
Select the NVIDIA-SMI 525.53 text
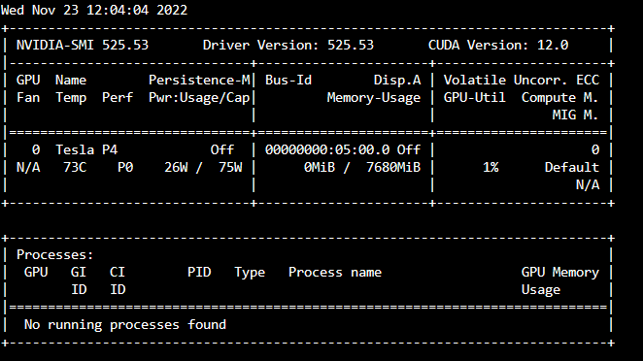point(83,45)
